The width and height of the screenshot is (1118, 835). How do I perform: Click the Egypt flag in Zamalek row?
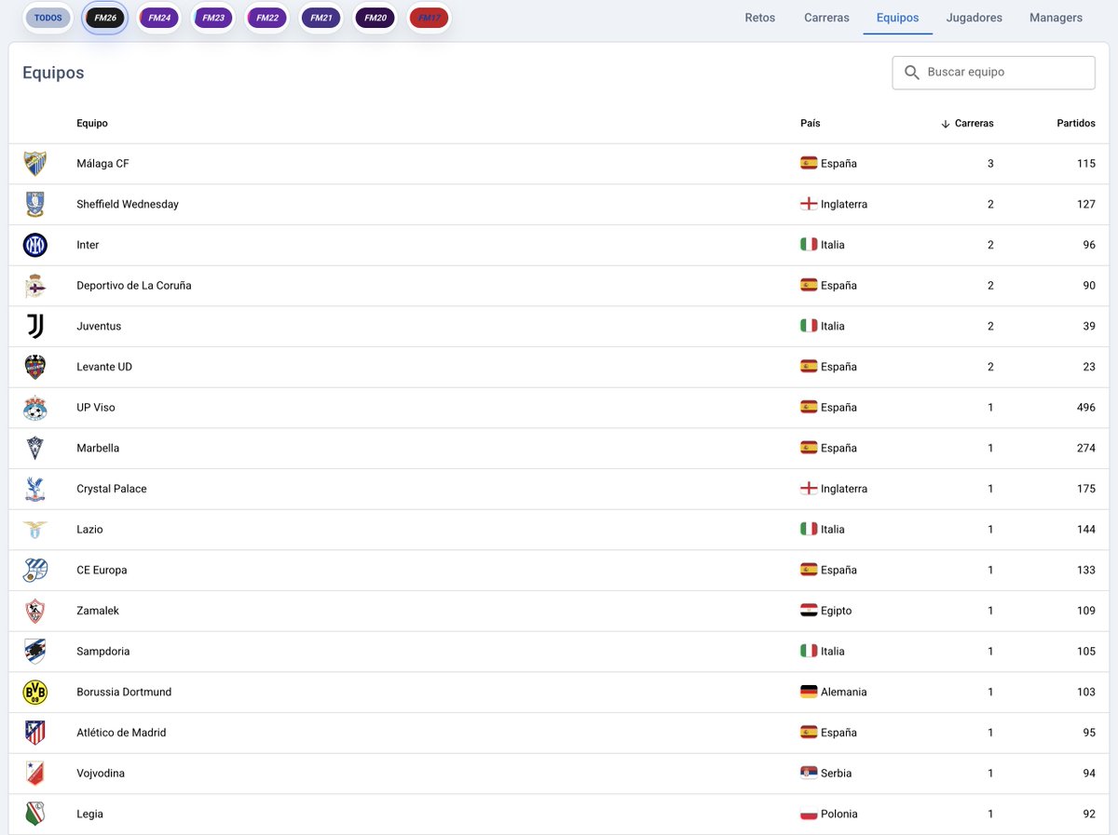pos(809,611)
